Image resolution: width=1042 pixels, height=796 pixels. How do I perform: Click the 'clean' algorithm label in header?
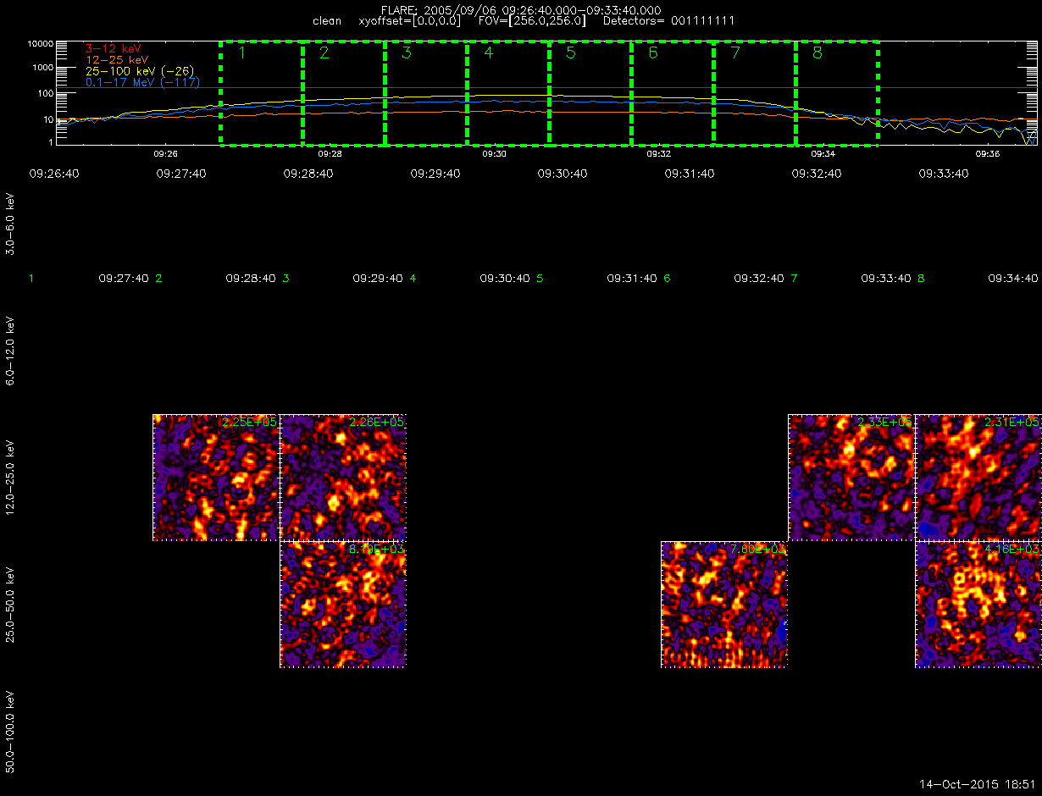(x=327, y=20)
